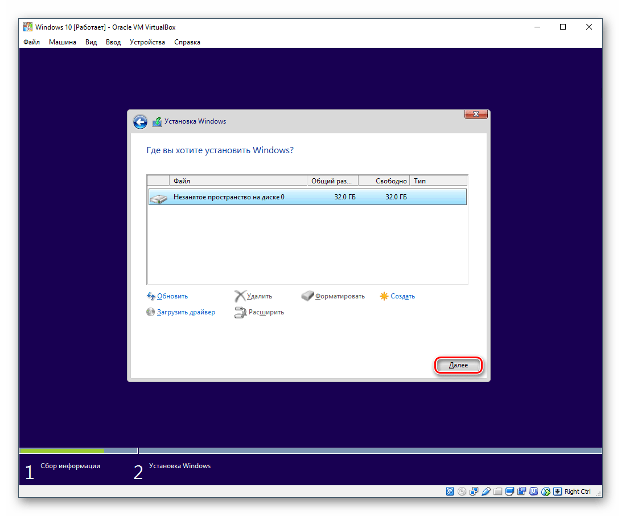This screenshot has width=621, height=516.
Task: Select the 'Незанятое пространство на диске 0' row
Action: pyautogui.click(x=307, y=197)
